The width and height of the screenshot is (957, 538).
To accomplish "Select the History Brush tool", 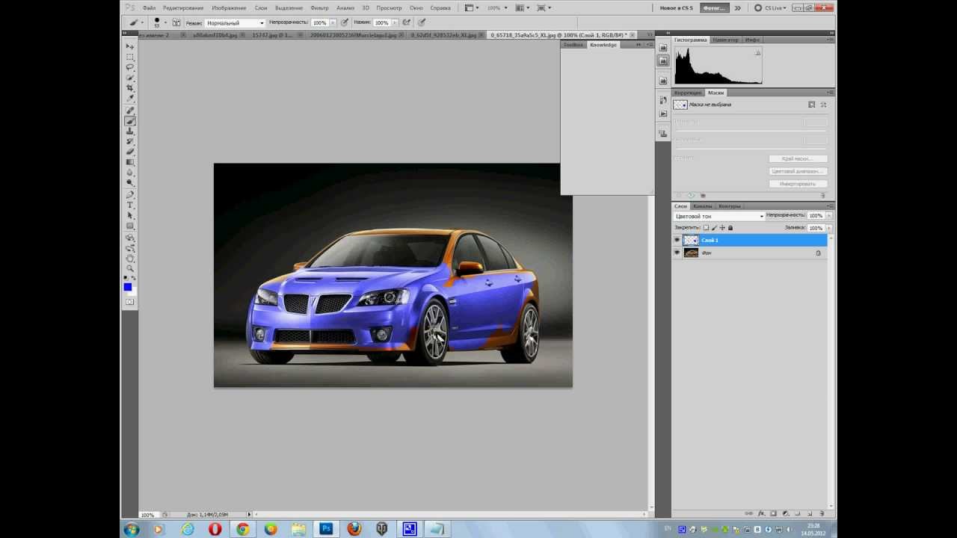I will pos(130,141).
